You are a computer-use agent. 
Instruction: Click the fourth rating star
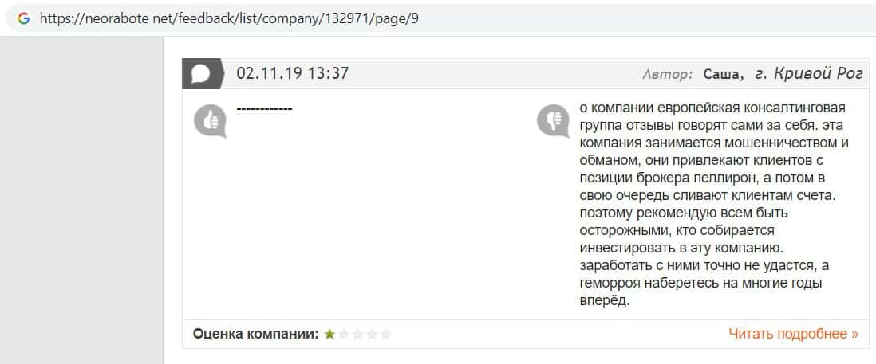tap(372, 335)
